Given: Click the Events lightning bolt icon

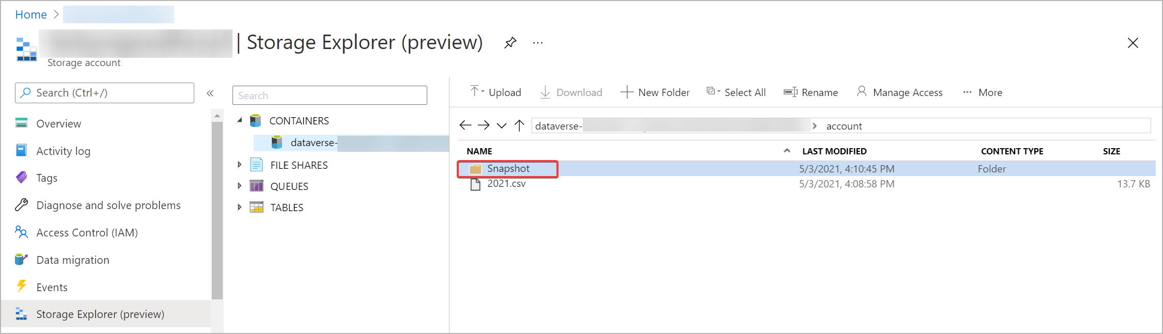Looking at the screenshot, I should pyautogui.click(x=21, y=287).
